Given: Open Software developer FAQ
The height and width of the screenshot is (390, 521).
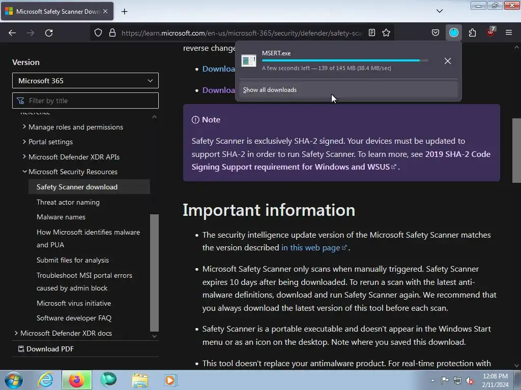Looking at the screenshot, I should click(x=74, y=318).
